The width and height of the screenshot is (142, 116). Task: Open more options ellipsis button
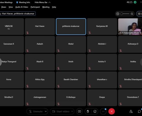103,111
